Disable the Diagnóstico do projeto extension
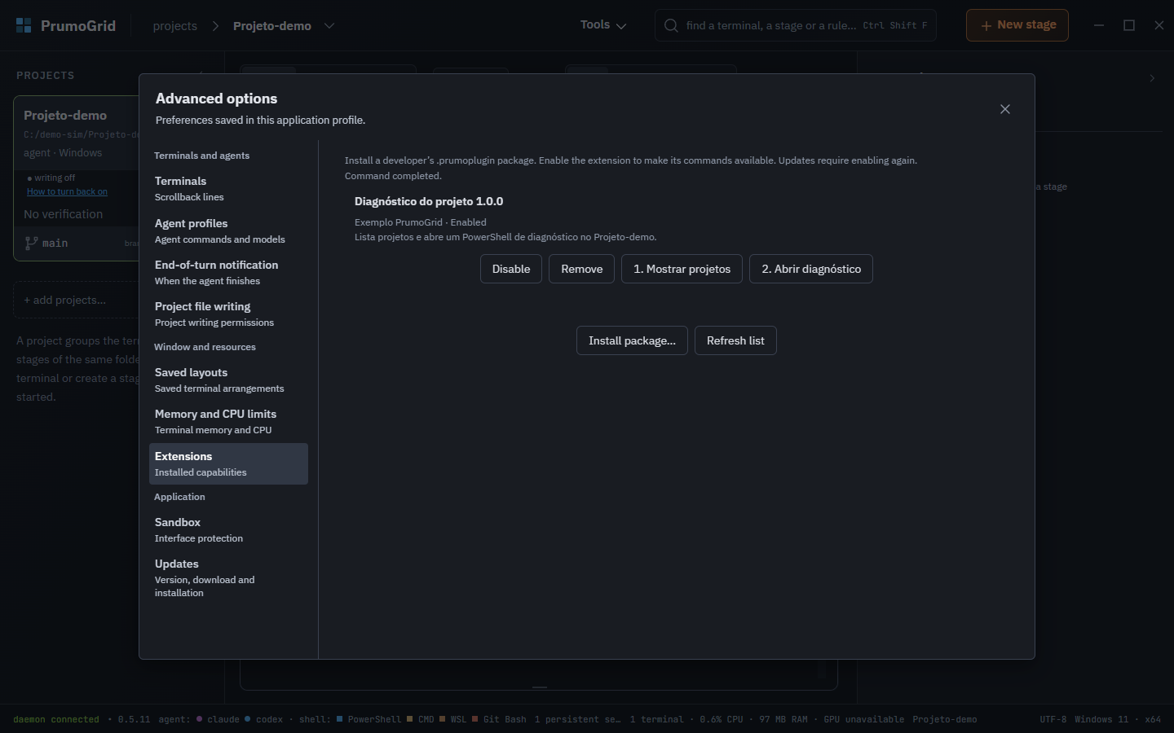 511,269
